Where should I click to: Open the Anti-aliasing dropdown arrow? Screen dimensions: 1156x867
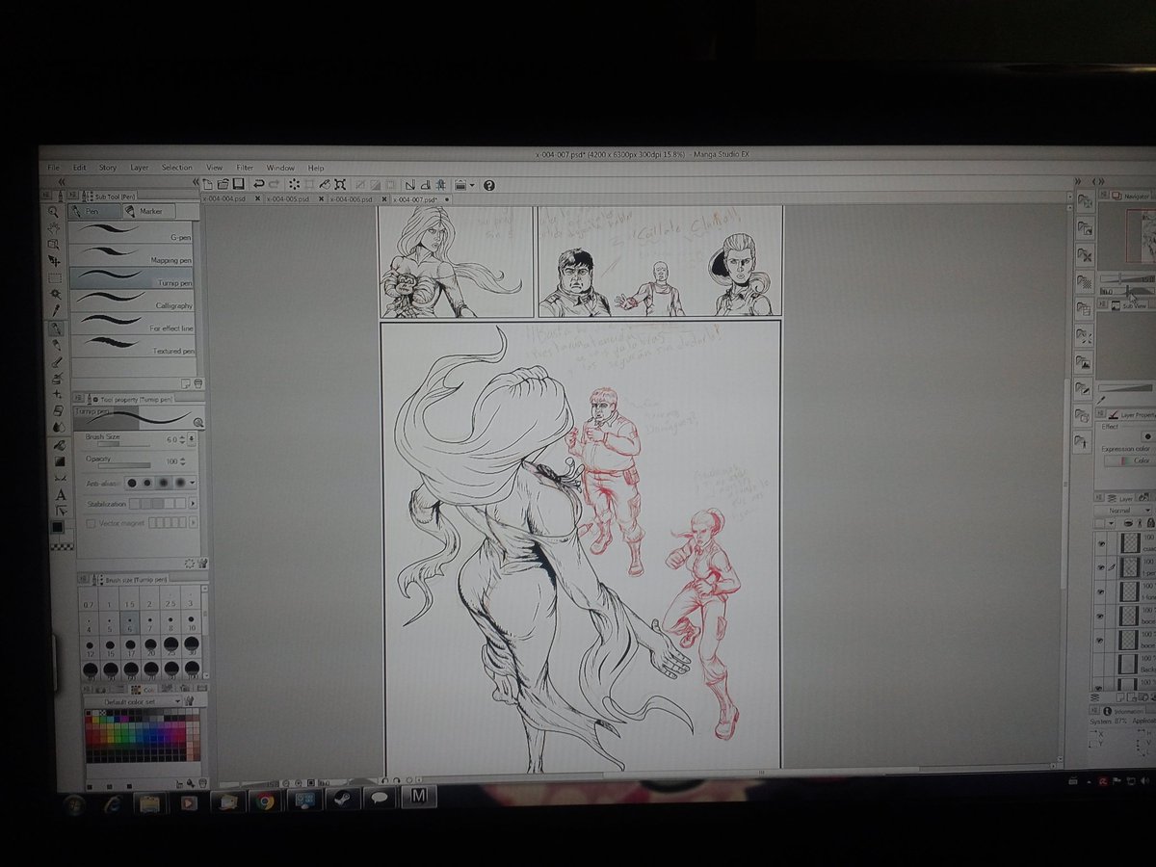pyautogui.click(x=193, y=482)
